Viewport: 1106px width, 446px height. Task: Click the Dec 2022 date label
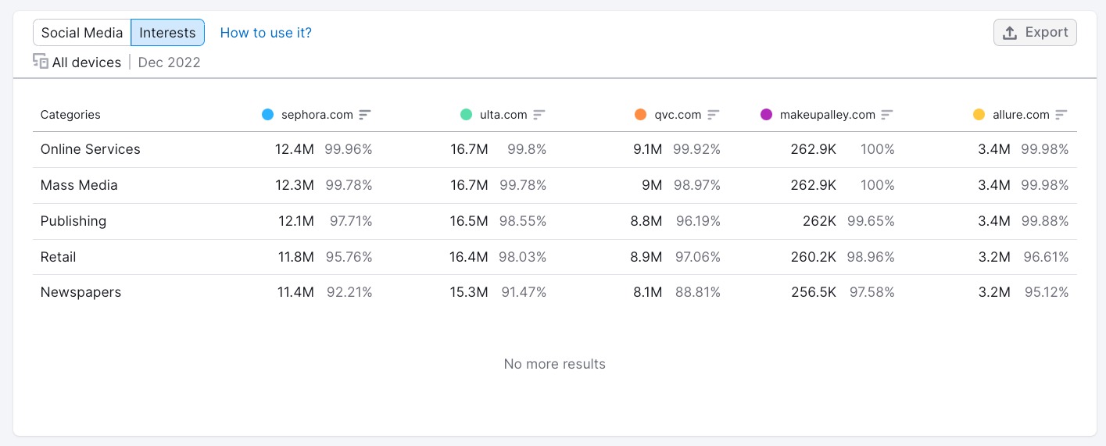click(x=170, y=62)
